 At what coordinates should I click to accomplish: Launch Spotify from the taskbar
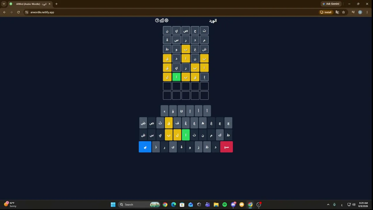pos(225,204)
